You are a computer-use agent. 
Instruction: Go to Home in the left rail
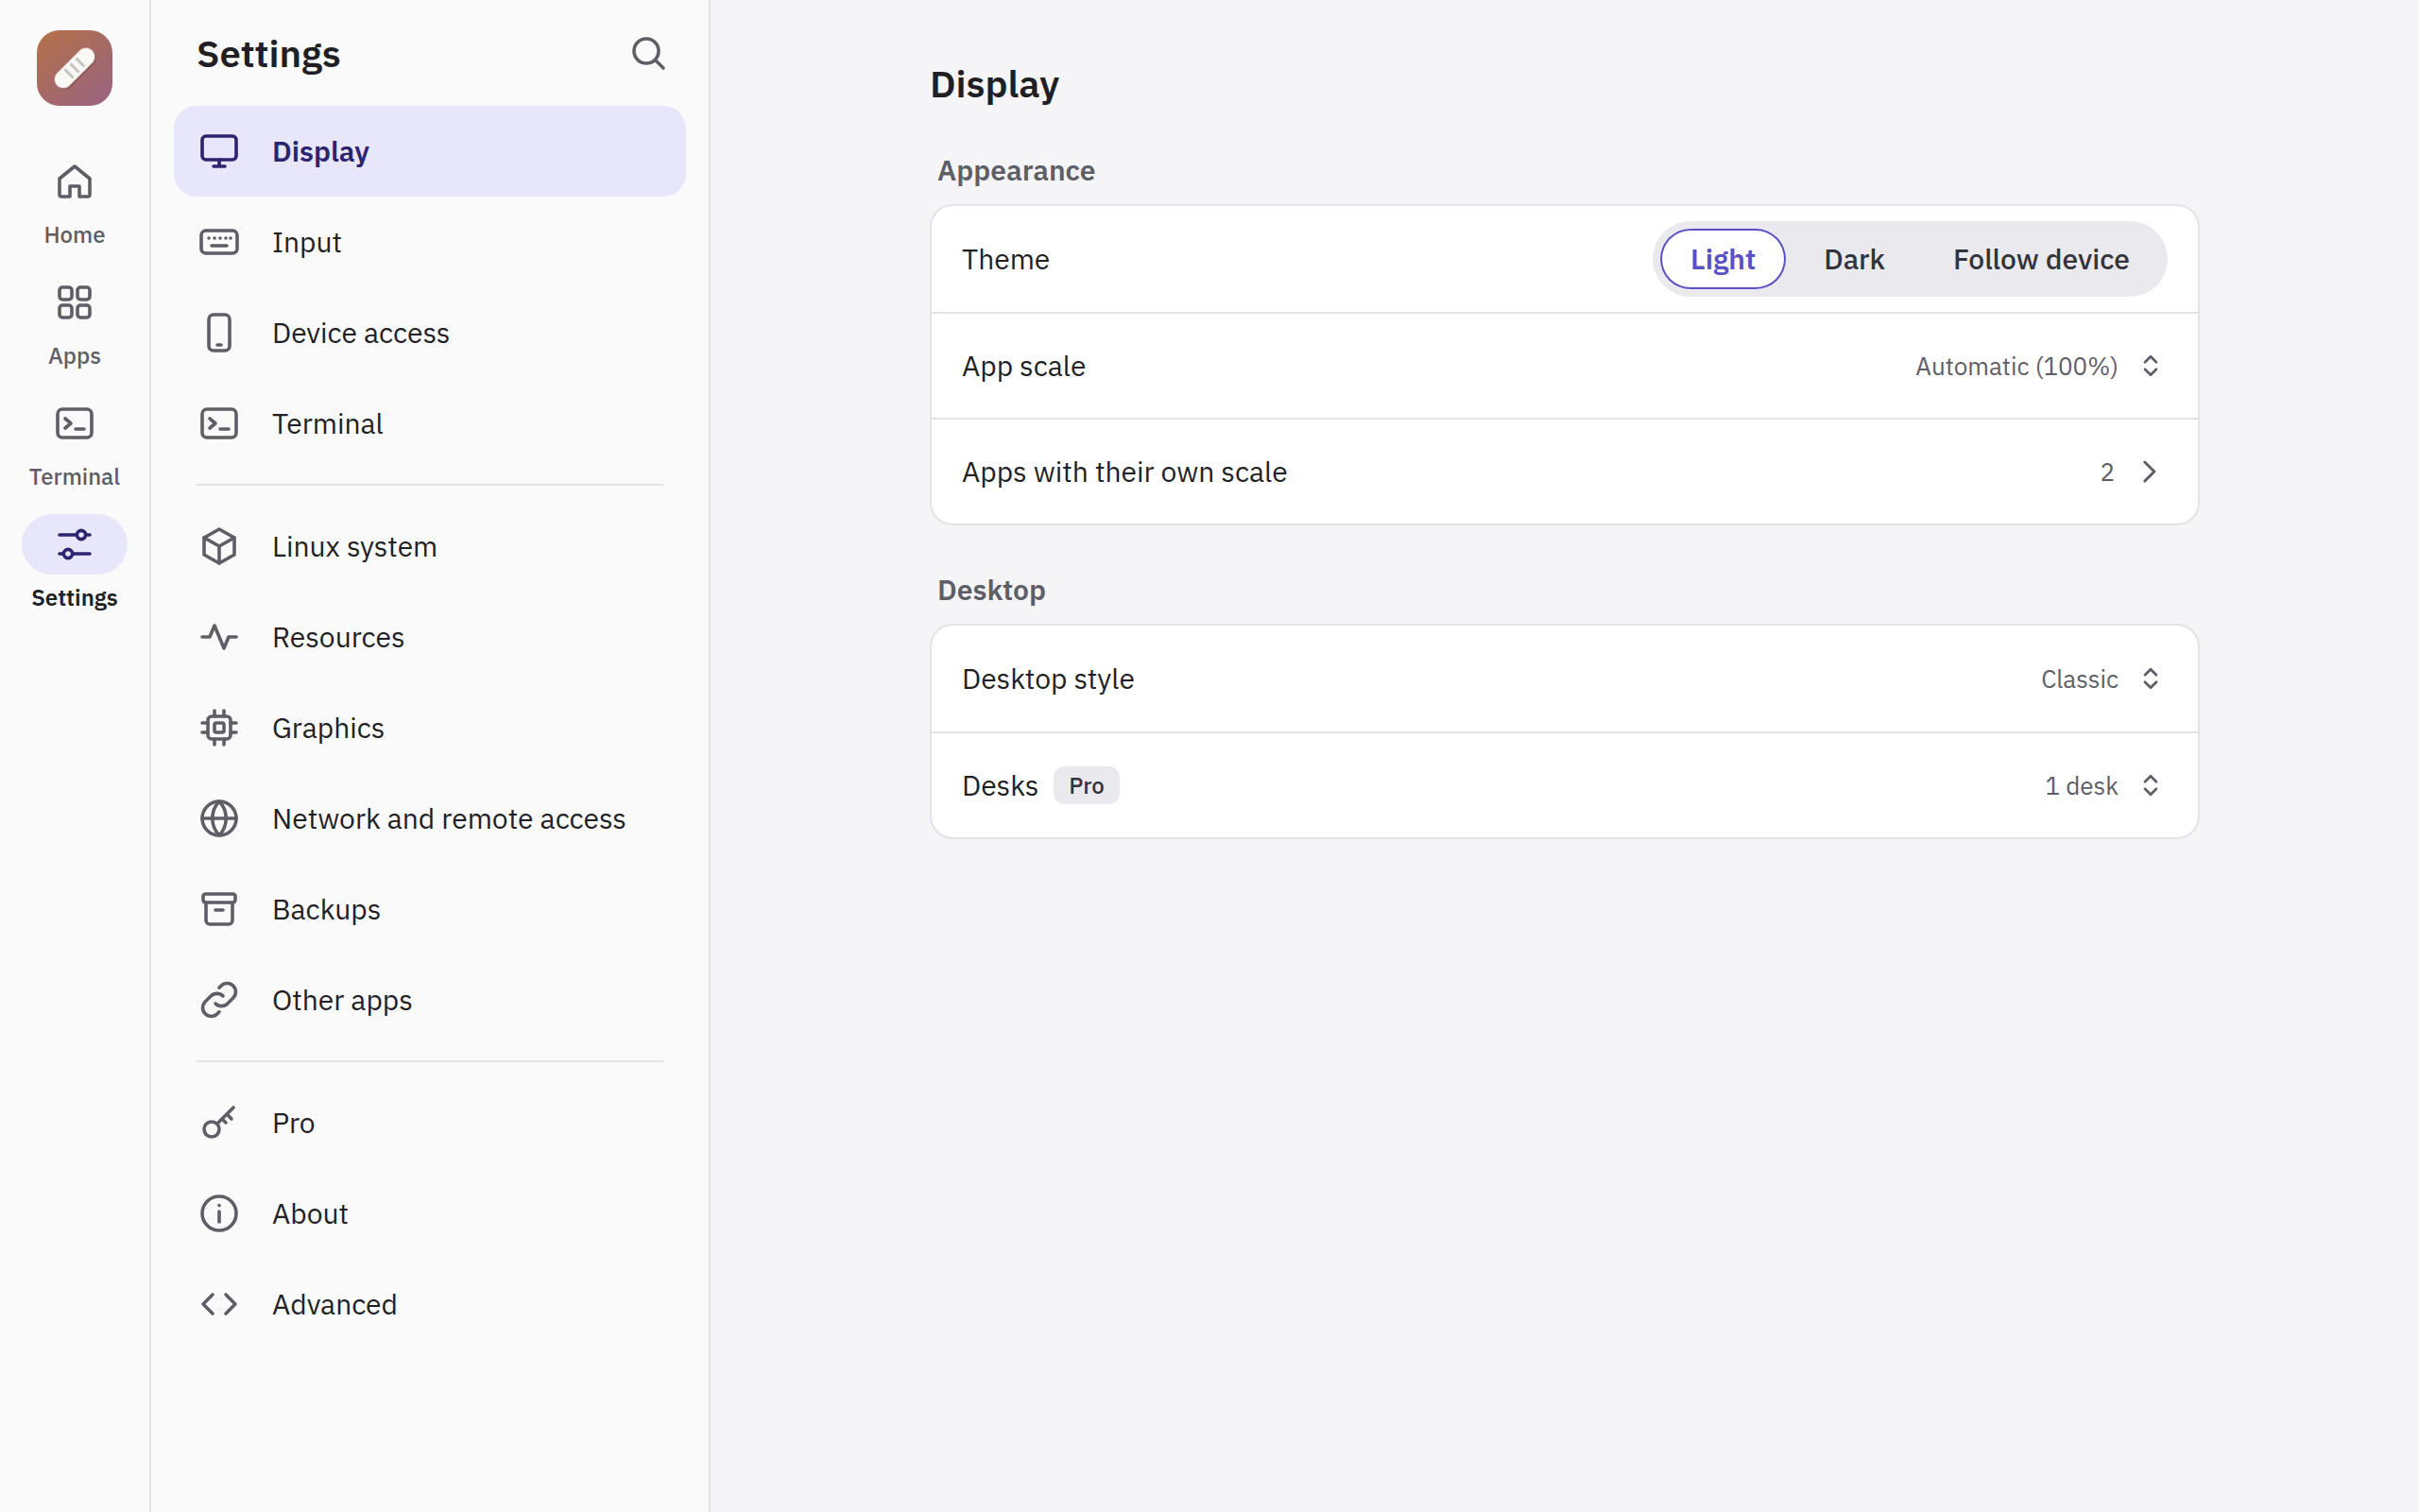[x=74, y=204]
